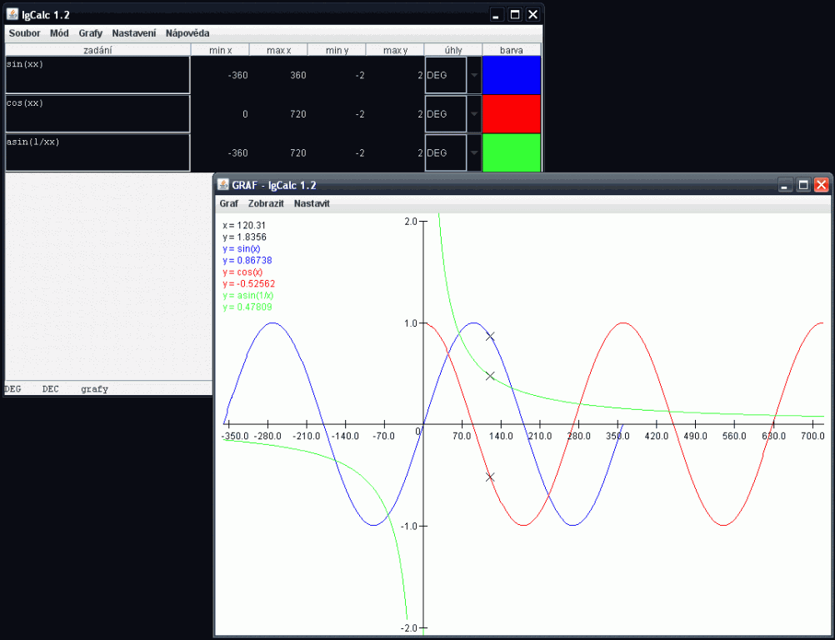Click the asin(1/xx) function input field
Image resolution: width=835 pixels, height=640 pixels.
pos(97,152)
